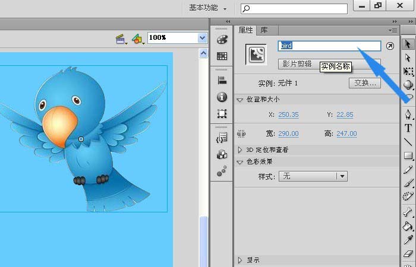Switch to the 库 tab

264,30
